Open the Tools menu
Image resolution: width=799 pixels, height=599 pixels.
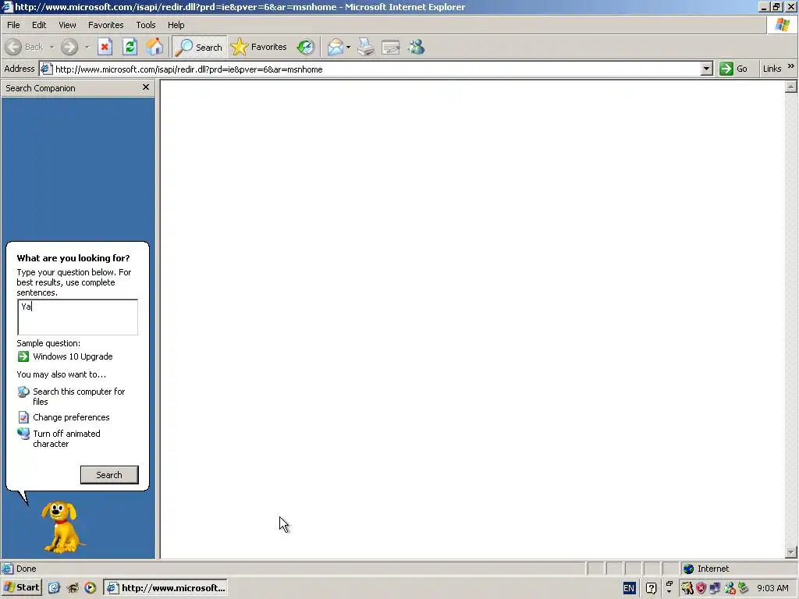pos(146,25)
